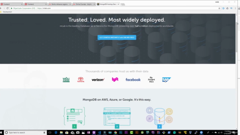
Task: Click the MongoDB on AWS, Azure, or Google heading
Action: [x=117, y=100]
